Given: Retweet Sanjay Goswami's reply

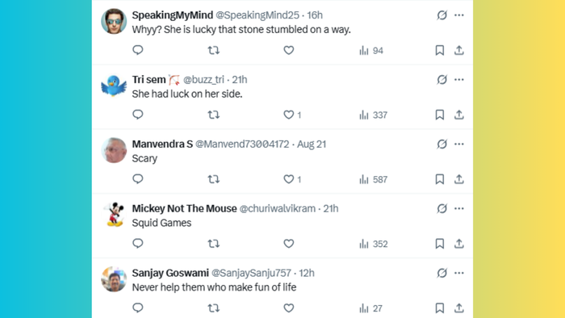Looking at the screenshot, I should (214, 308).
